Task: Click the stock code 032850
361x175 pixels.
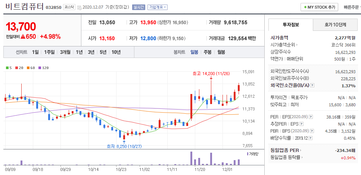Action: tap(54, 7)
